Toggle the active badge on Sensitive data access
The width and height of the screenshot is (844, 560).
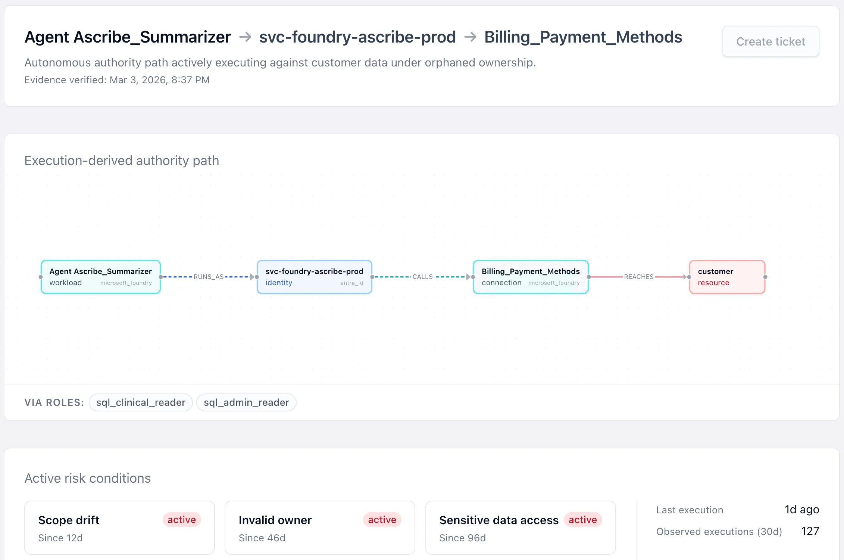point(582,520)
